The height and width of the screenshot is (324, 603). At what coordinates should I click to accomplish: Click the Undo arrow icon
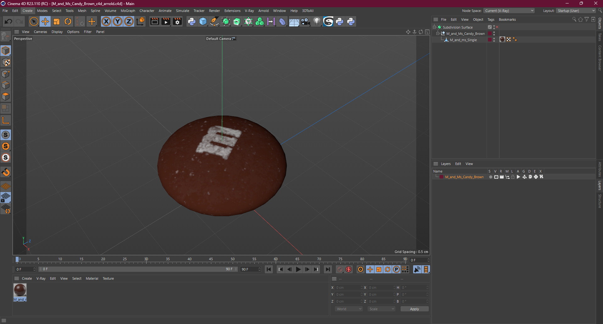pyautogui.click(x=8, y=21)
